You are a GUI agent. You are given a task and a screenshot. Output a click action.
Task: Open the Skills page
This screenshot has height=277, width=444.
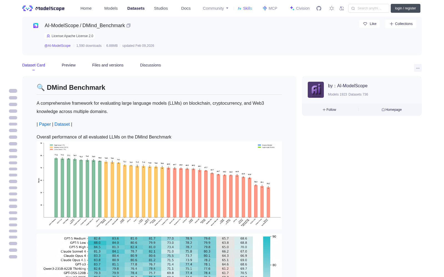(245, 8)
